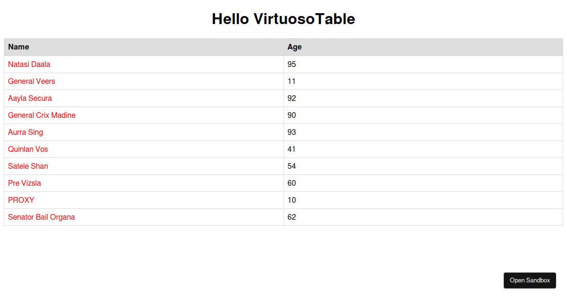Click the age cell showing 10
The image size is (567, 297).
click(x=292, y=200)
